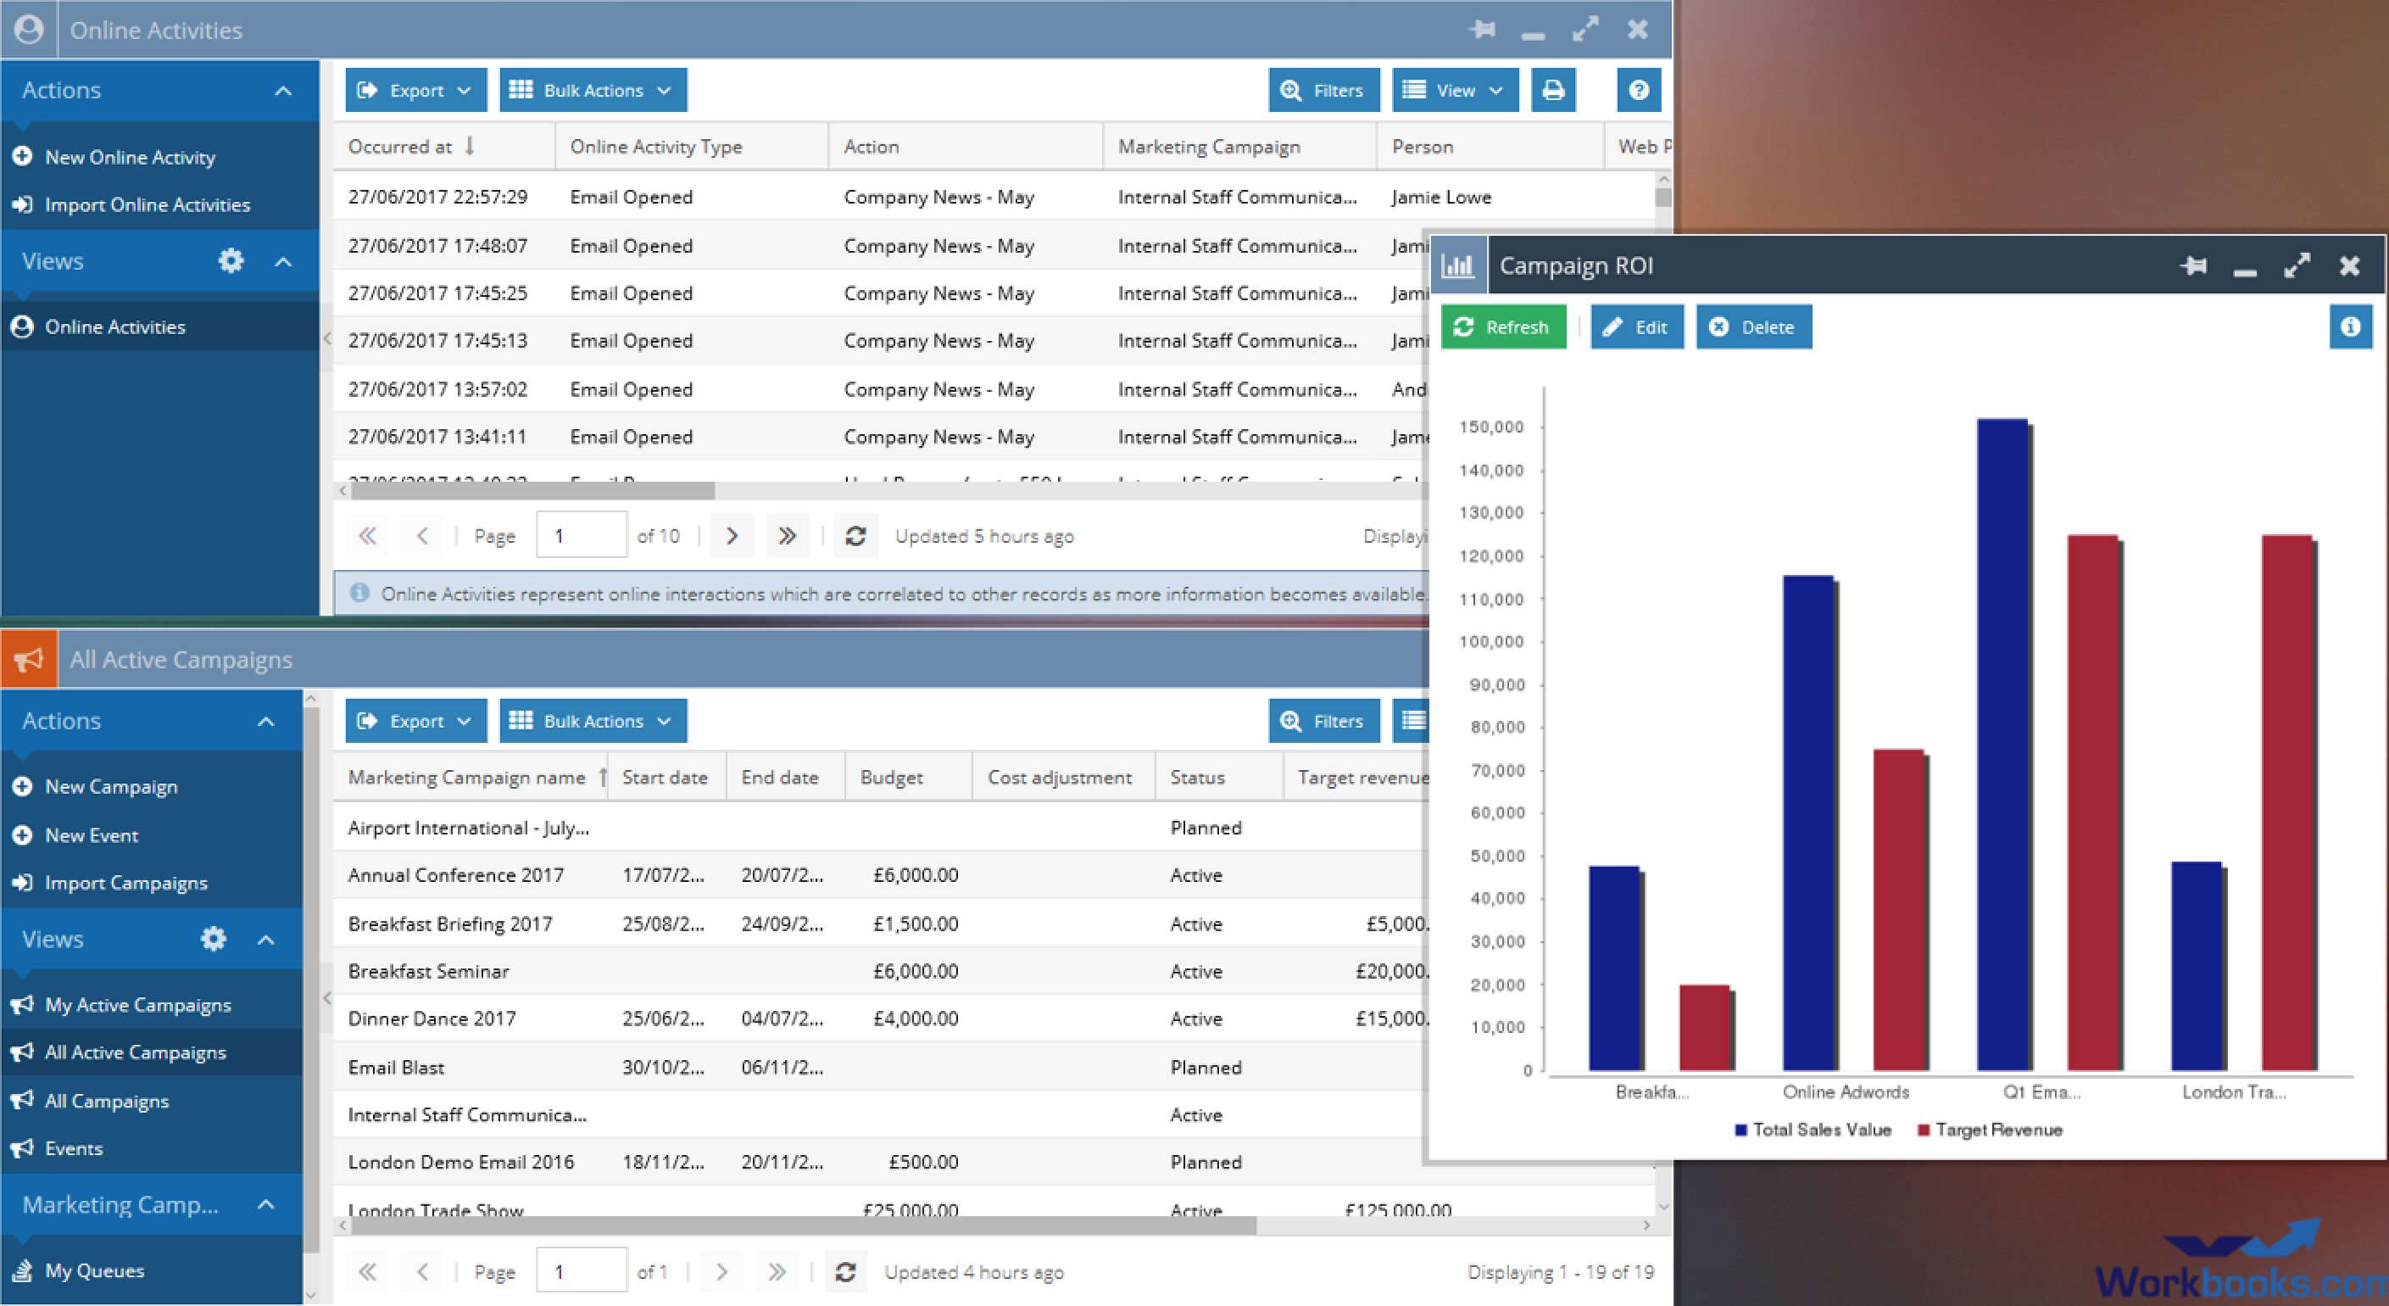2389x1306 pixels.
Task: Collapse the Marketing Camp... sidebar section
Action: [265, 1204]
